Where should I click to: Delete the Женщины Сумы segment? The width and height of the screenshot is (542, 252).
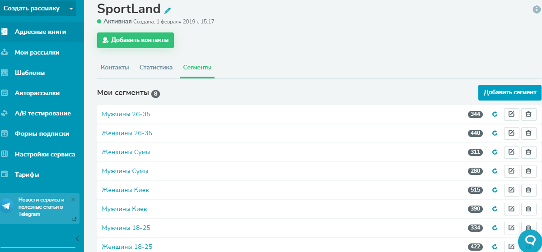pos(528,152)
